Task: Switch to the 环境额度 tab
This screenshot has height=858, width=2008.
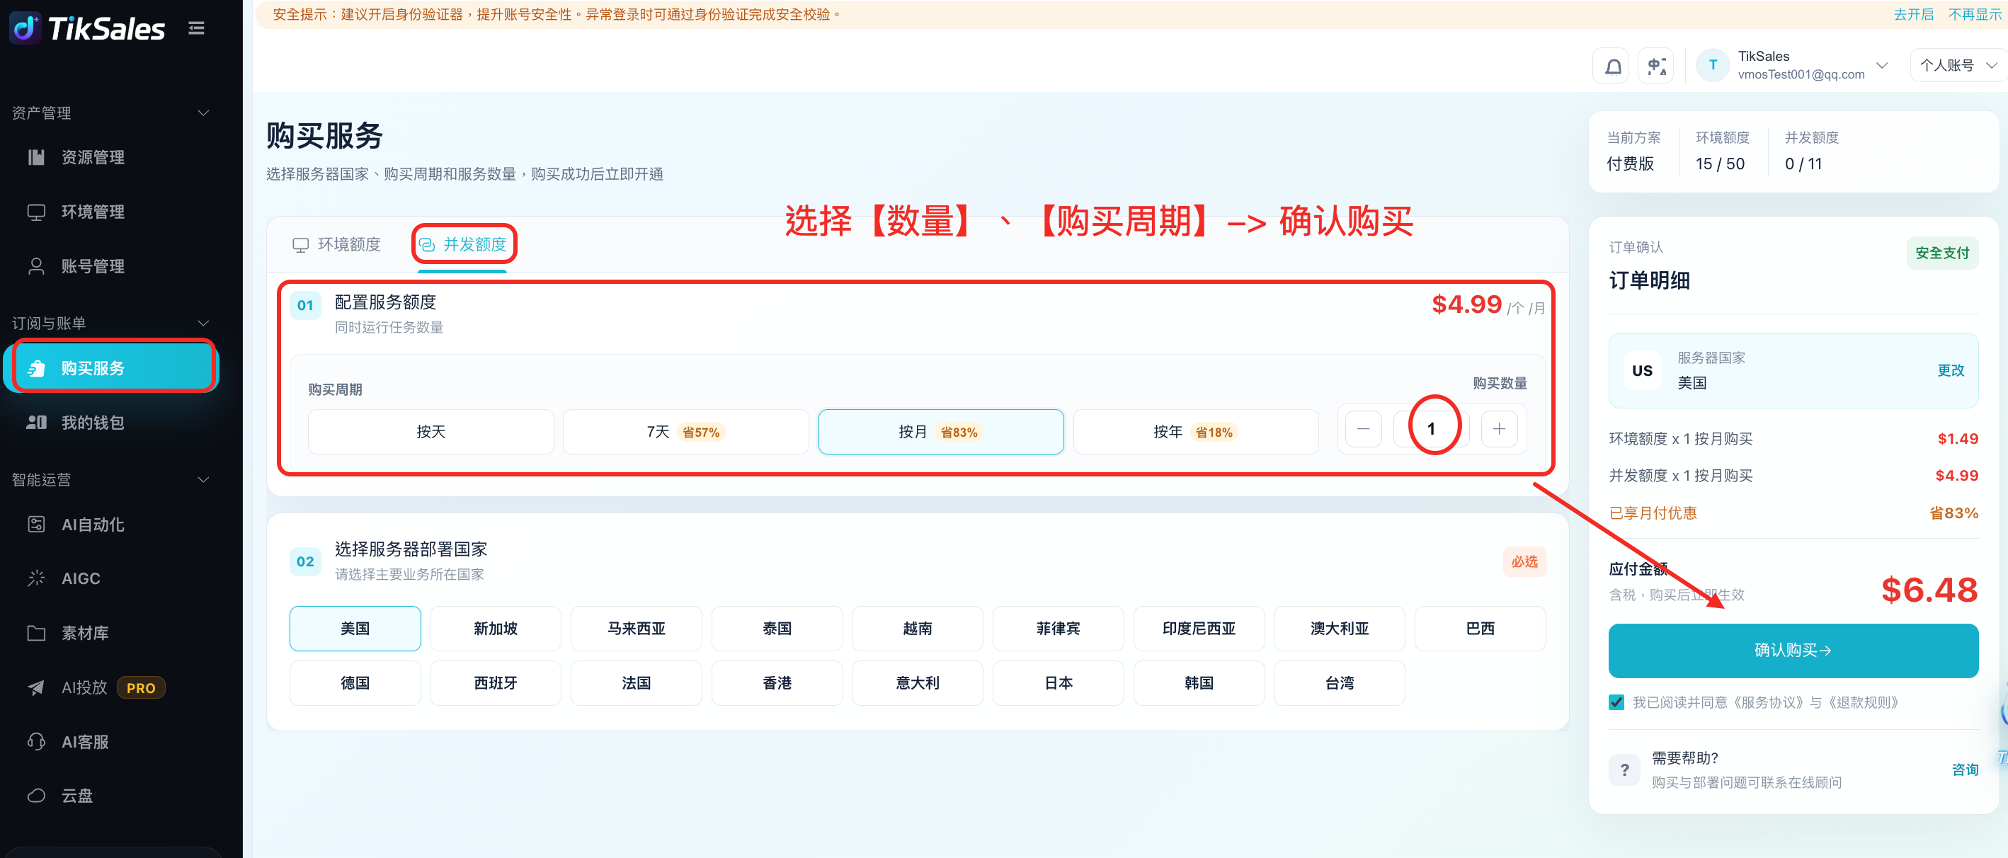Action: coord(337,245)
